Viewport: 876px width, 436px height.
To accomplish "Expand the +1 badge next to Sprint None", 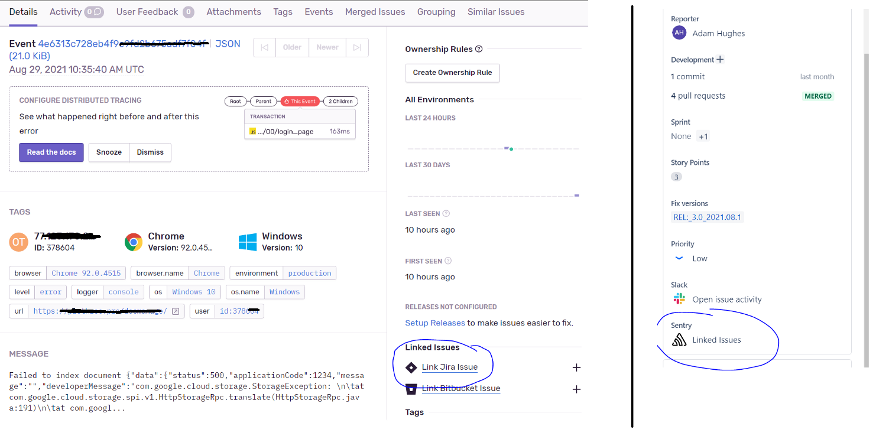I will coord(703,136).
